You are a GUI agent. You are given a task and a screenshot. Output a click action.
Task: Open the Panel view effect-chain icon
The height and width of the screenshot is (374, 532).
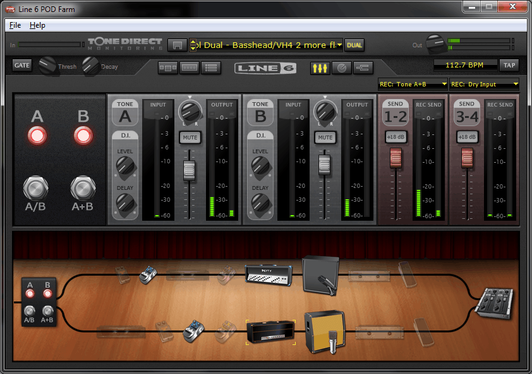(x=190, y=67)
